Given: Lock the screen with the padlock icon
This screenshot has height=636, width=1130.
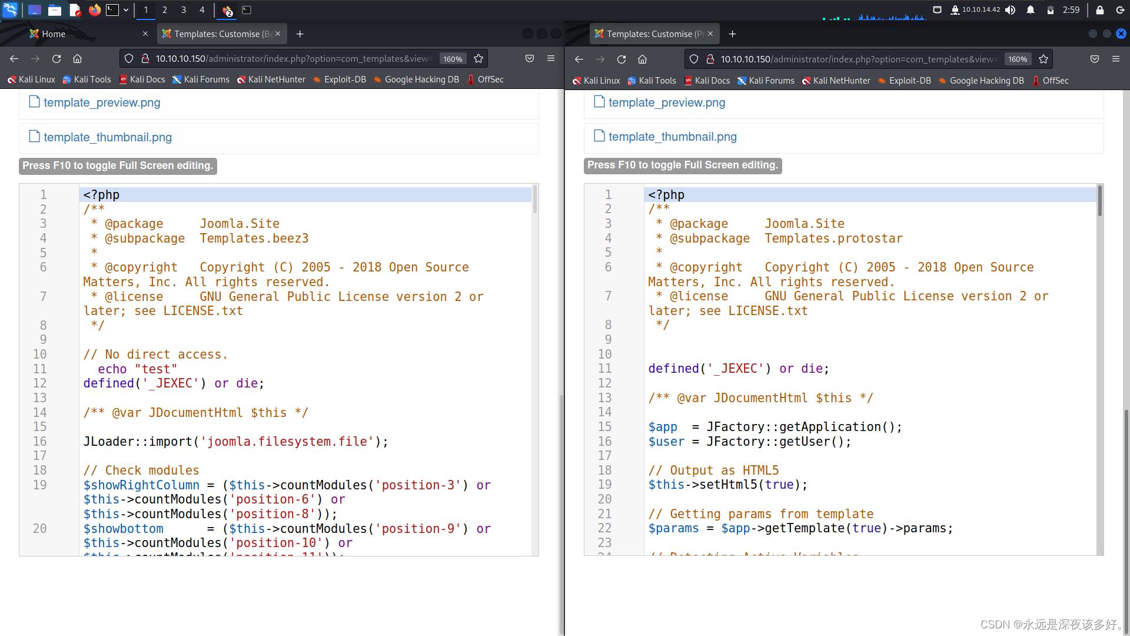Looking at the screenshot, I should 1099,10.
